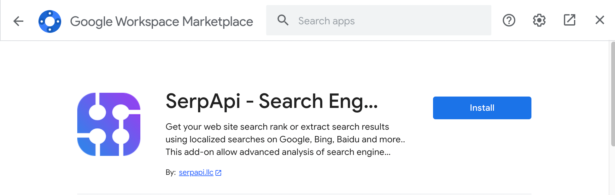Open the Settings gear icon

click(539, 21)
